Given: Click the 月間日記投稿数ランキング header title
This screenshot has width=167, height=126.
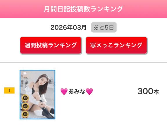Looking at the screenshot, I should (x=83, y=9).
